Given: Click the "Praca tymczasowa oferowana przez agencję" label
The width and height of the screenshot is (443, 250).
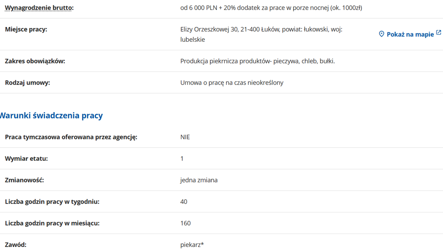Looking at the screenshot, I should [x=71, y=137].
